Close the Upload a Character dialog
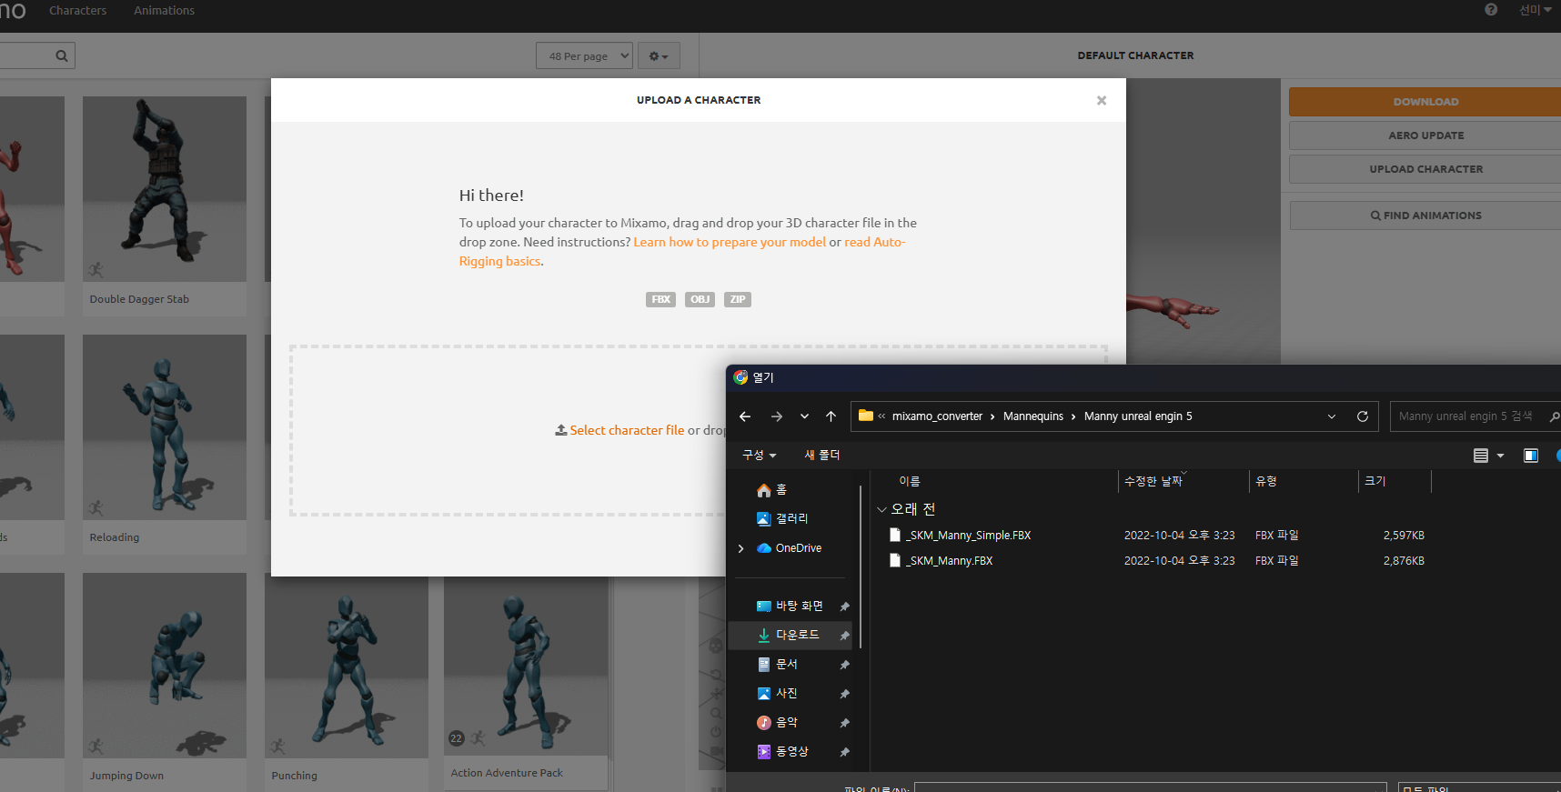Image resolution: width=1561 pixels, height=792 pixels. (x=1102, y=100)
